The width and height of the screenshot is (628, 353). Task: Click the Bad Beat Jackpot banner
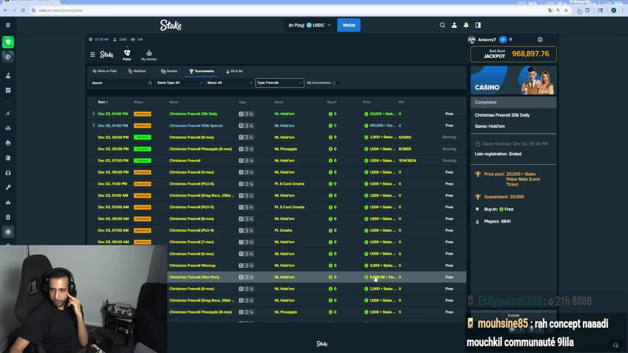pyautogui.click(x=514, y=54)
